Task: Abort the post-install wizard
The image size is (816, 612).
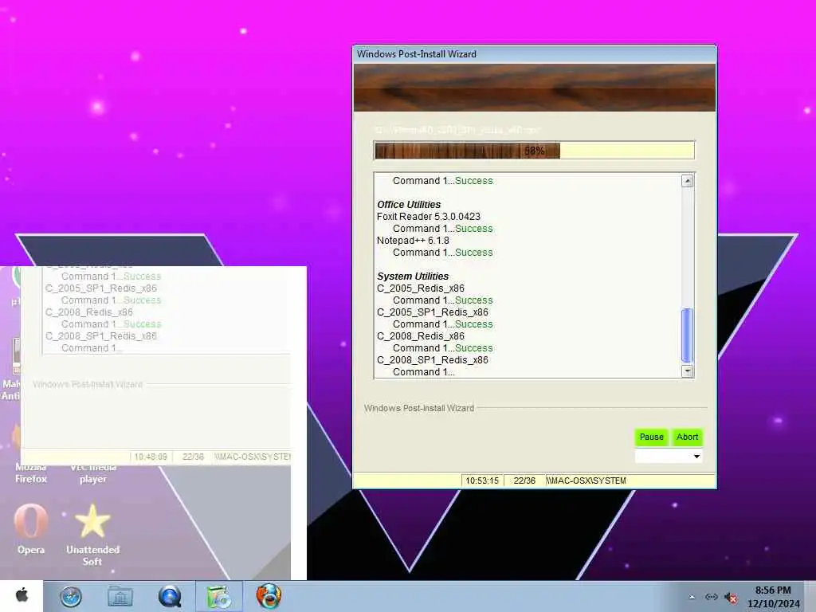Action: click(687, 437)
